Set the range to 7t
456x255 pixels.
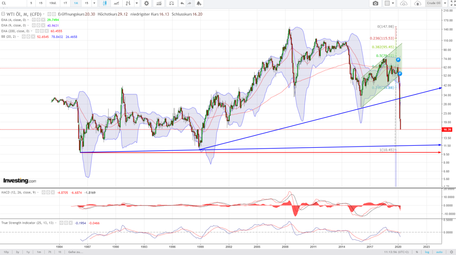50,252
